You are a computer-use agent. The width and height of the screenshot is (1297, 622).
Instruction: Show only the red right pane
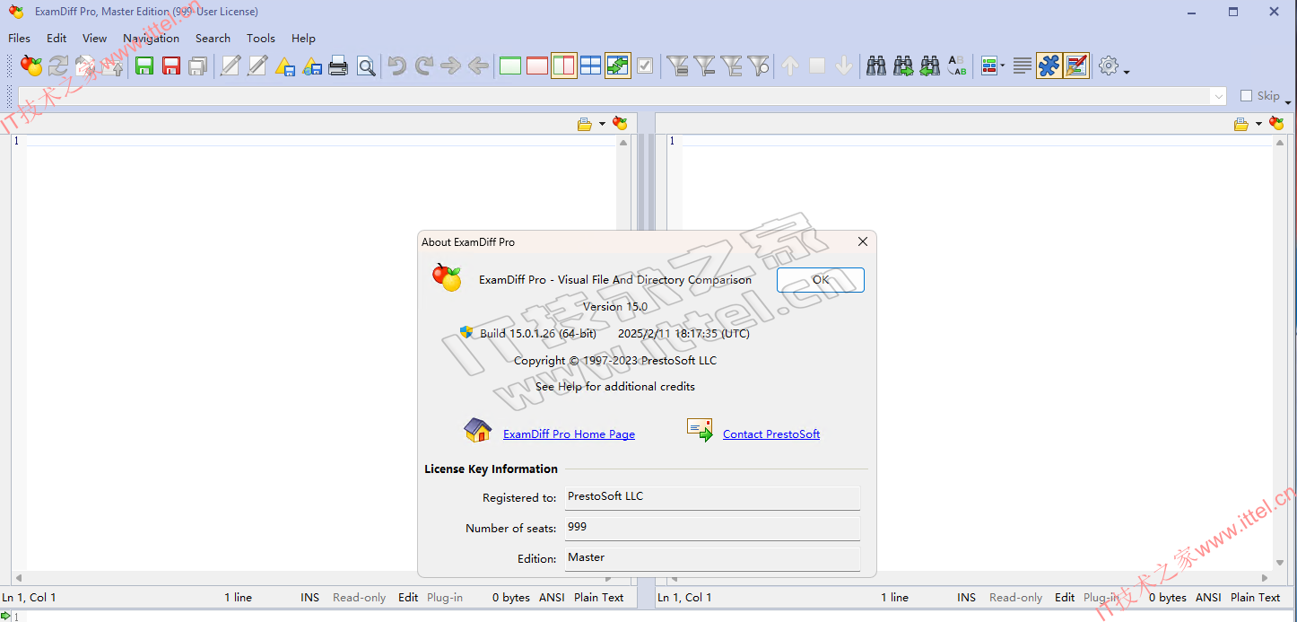tap(537, 66)
